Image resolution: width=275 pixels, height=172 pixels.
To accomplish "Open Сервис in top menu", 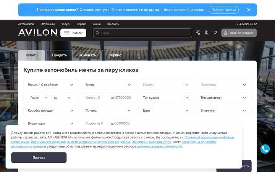I will click(81, 24).
